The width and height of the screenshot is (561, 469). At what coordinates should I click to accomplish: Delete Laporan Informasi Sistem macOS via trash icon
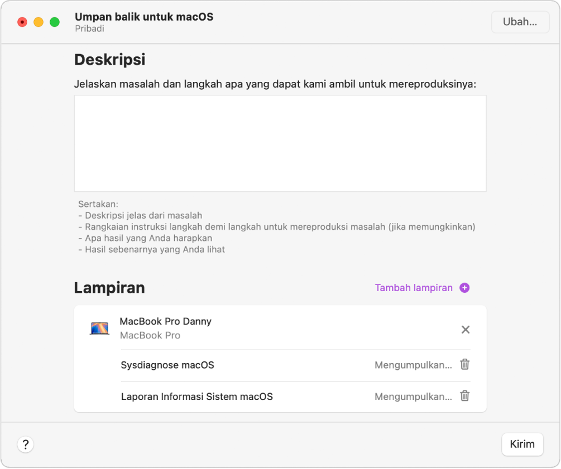465,396
